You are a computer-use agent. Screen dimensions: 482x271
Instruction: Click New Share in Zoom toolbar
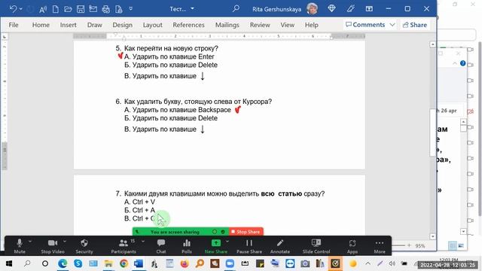[216, 246]
